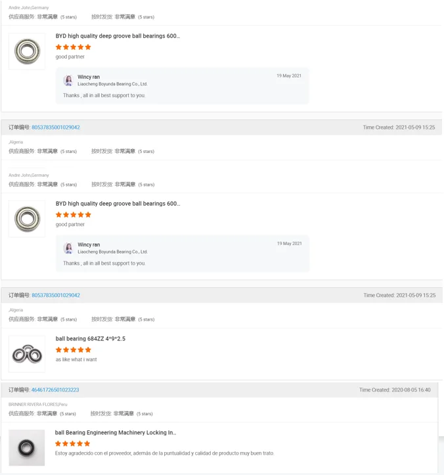Viewport: 444px width, 475px height.
Task: Click Wincy ran's avatar in the topmost reply
Action: [68, 80]
